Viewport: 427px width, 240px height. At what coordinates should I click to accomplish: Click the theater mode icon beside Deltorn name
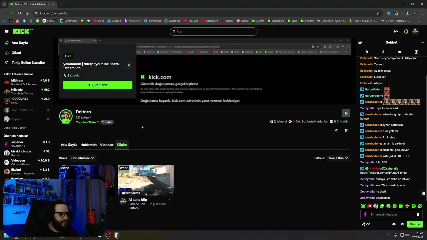coord(346,113)
